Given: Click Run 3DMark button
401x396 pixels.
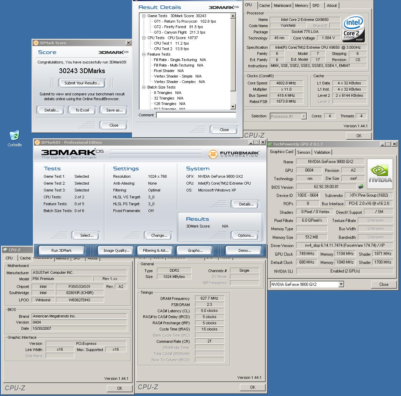Looking at the screenshot, I should pos(61,251).
